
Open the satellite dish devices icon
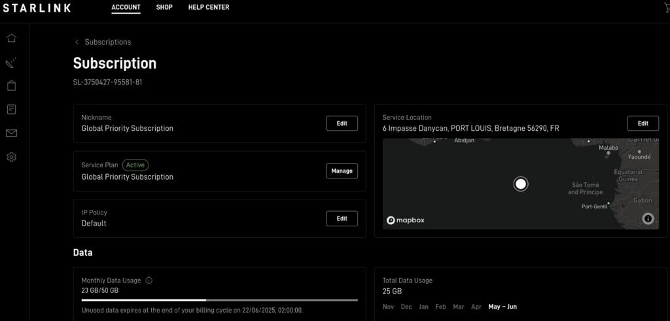(11, 63)
